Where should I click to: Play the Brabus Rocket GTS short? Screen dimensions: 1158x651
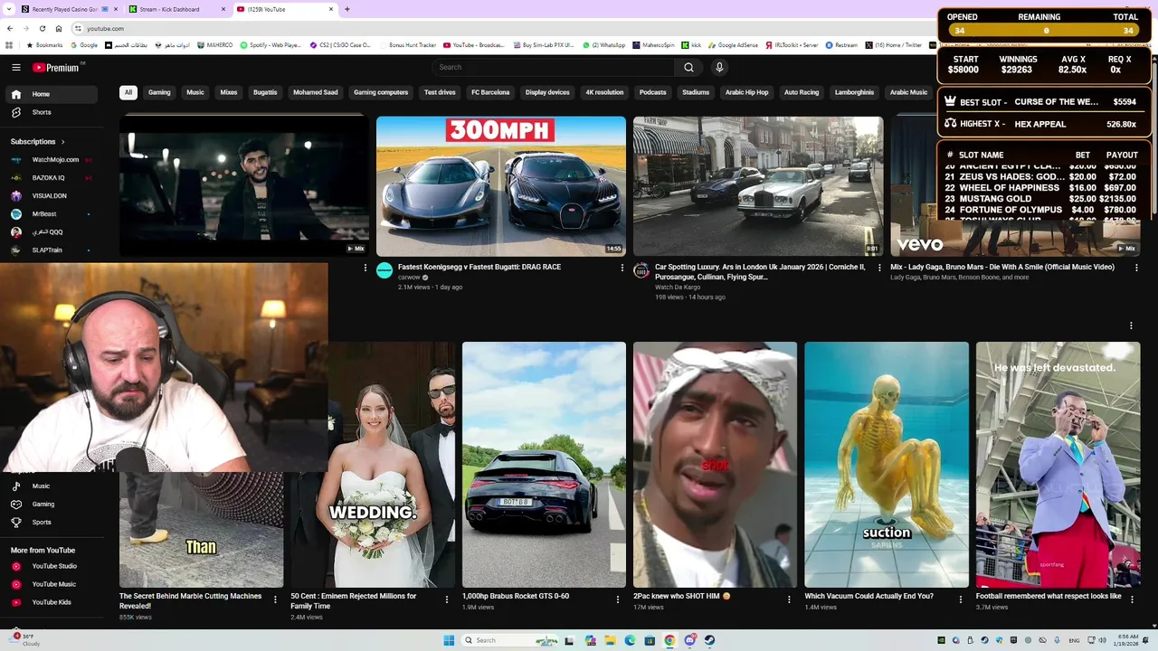(544, 465)
